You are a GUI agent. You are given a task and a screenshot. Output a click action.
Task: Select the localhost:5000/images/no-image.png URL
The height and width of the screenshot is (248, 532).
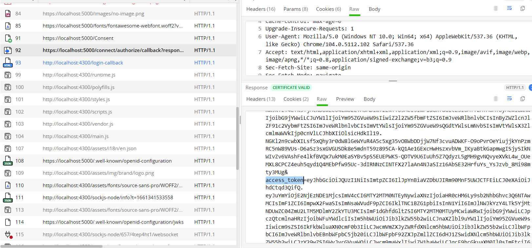tap(93, 14)
